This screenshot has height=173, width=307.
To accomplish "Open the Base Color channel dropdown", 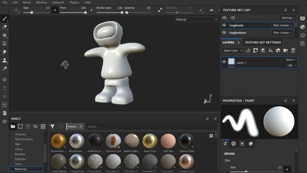I will pyautogui.click(x=233, y=50).
